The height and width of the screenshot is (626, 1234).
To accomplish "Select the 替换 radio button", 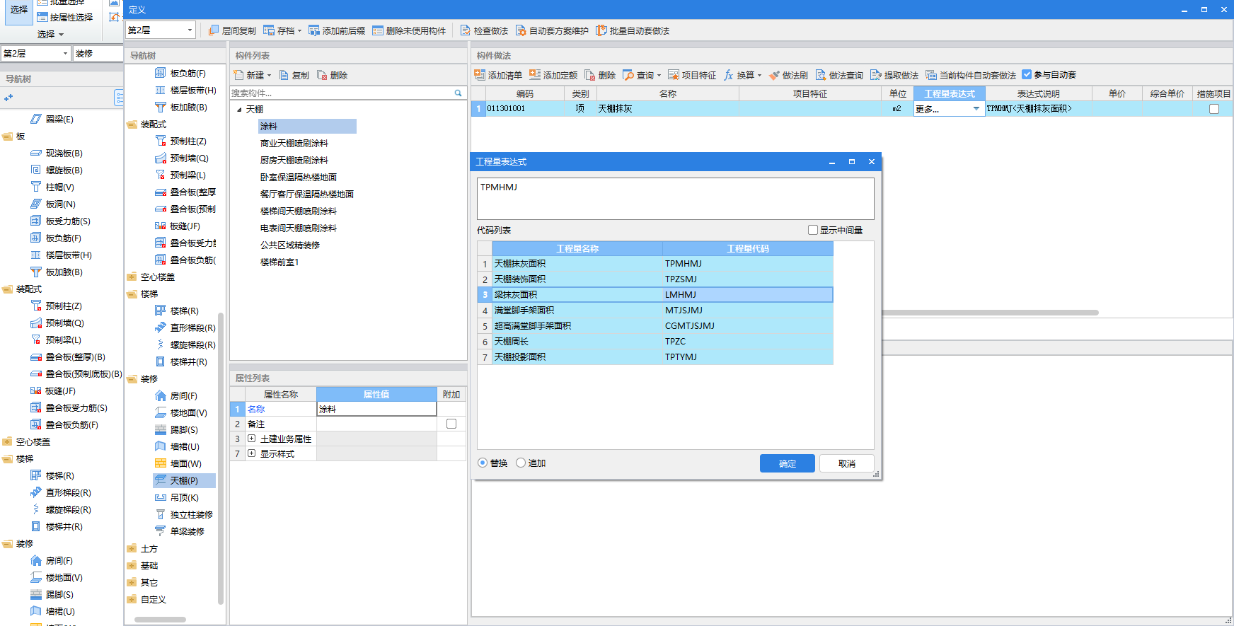I will [483, 463].
